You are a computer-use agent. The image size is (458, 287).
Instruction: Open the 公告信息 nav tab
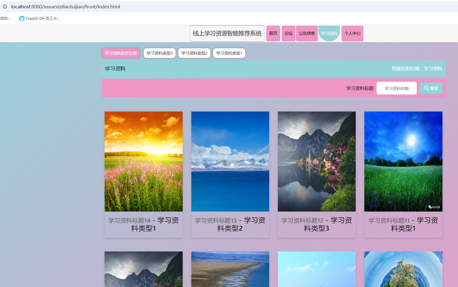pos(307,33)
